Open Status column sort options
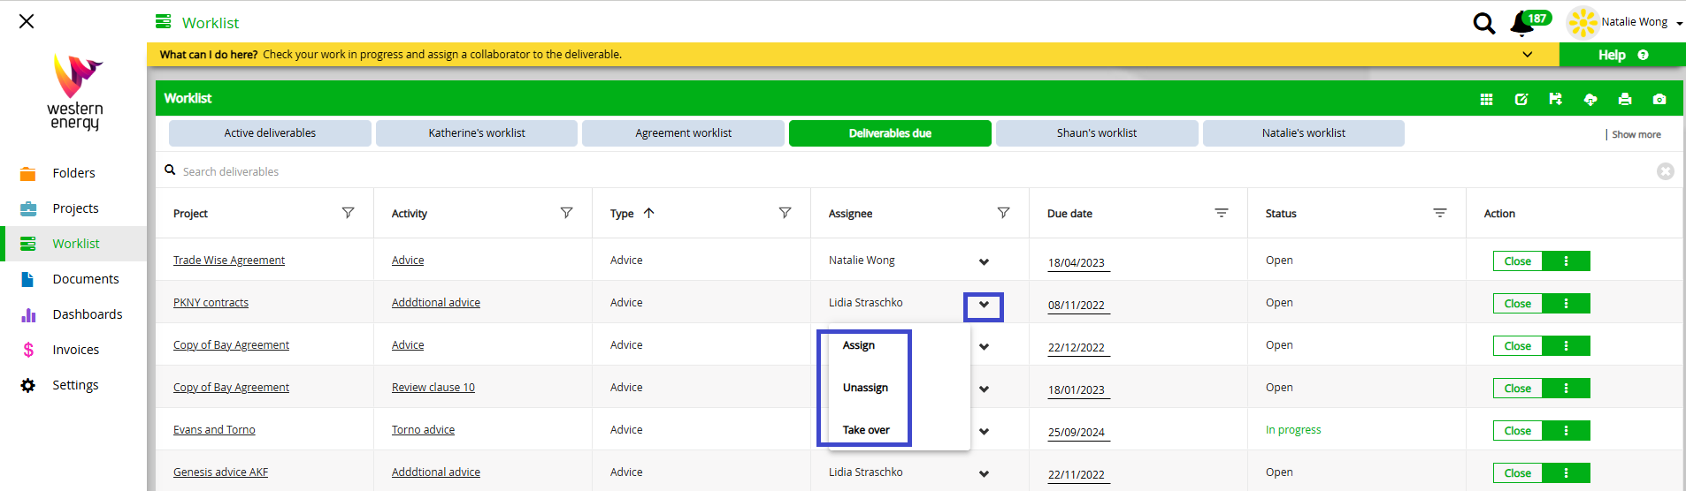 1440,213
